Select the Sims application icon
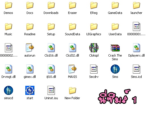Screen dimensions: 155x131 click(x=115, y=69)
